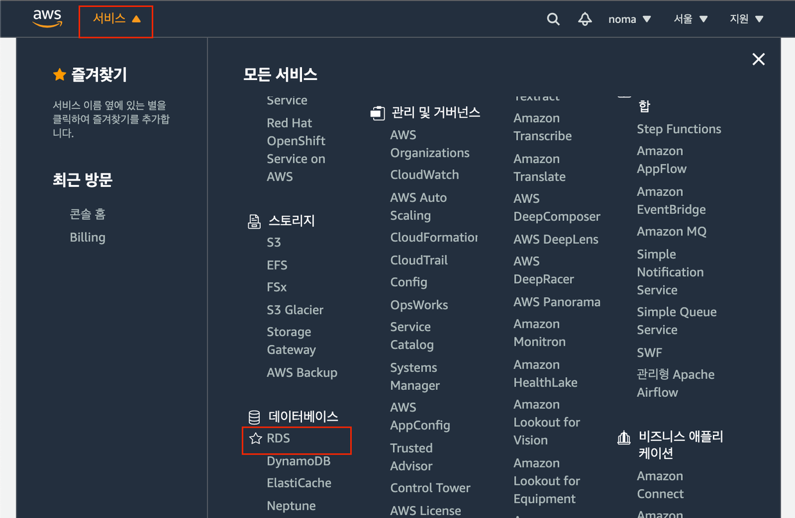Open the CloudWatch service link
This screenshot has height=518, width=795.
click(424, 174)
